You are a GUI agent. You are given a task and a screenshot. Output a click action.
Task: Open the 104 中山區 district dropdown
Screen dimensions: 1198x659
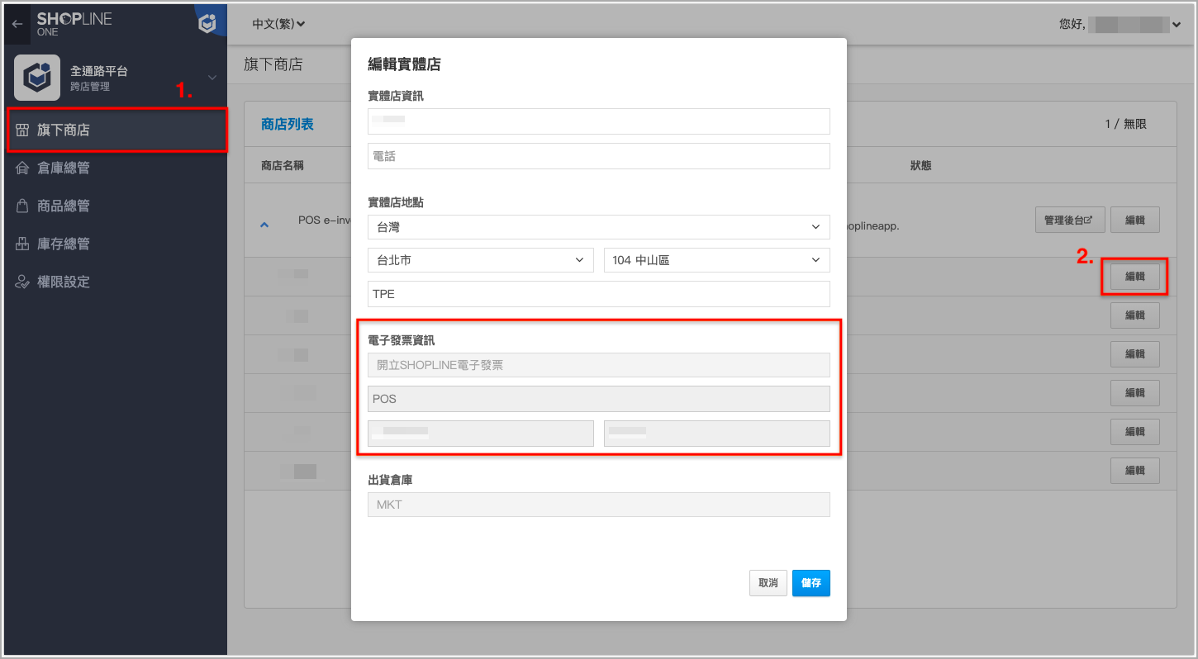click(717, 260)
